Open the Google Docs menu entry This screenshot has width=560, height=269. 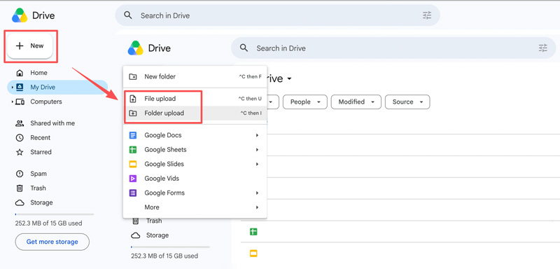pos(195,135)
